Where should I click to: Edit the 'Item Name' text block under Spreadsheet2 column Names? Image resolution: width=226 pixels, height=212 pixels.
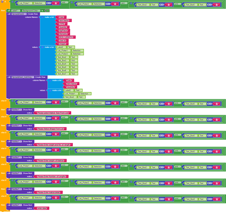64,20
